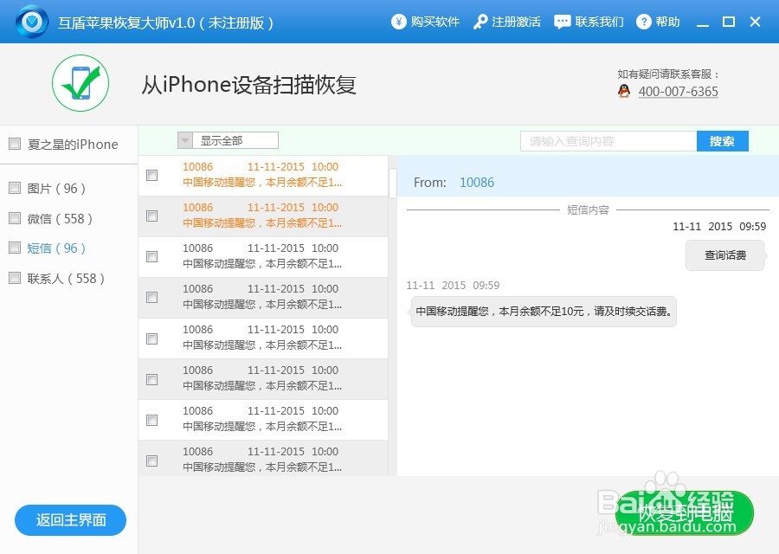The width and height of the screenshot is (779, 554).
Task: Open 联系我们 chat bubble icon
Action: tap(562, 22)
